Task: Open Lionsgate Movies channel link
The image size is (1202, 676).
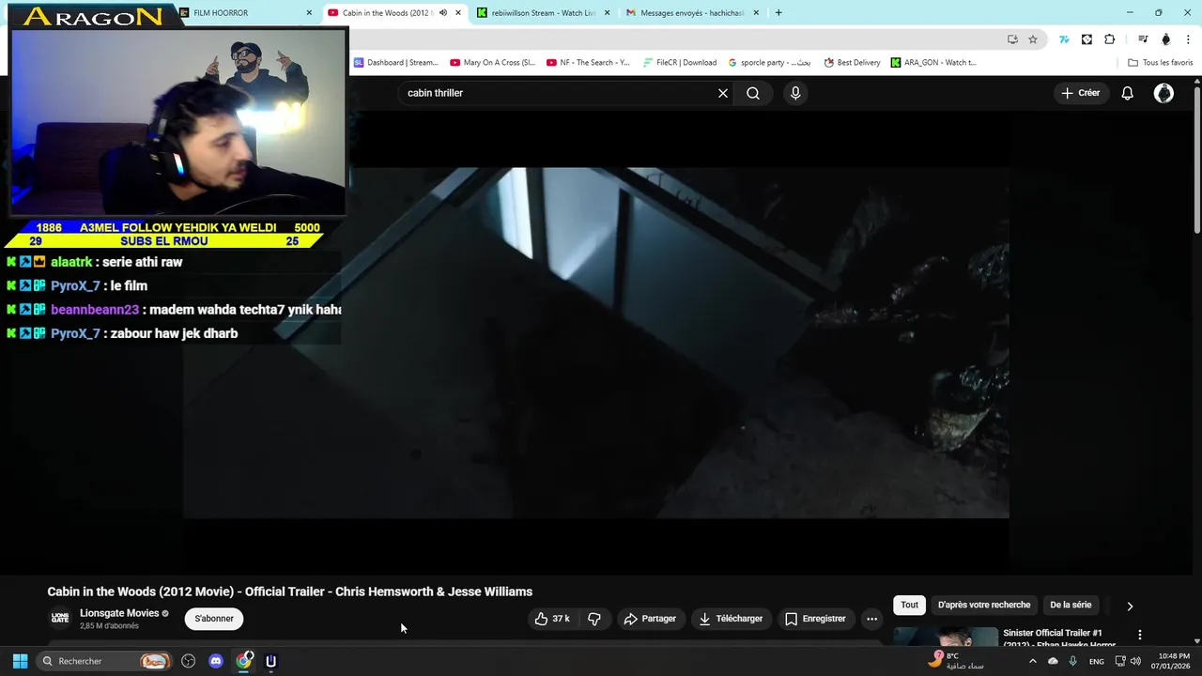Action: point(119,613)
